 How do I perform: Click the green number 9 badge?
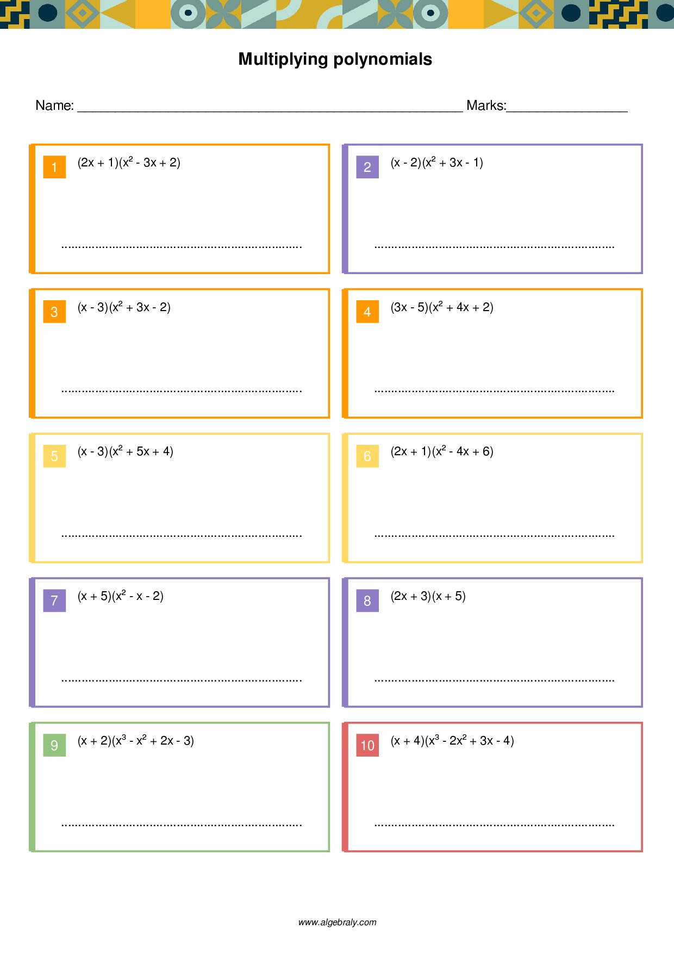coord(54,745)
